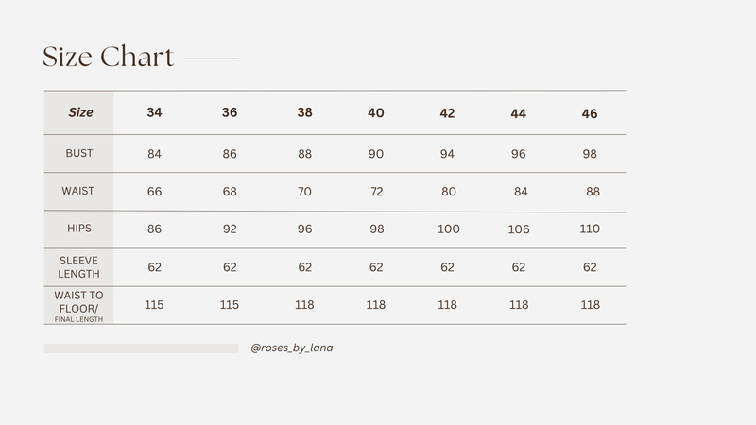This screenshot has width=756, height=425.
Task: Click the hips value 110
Action: click(x=590, y=229)
